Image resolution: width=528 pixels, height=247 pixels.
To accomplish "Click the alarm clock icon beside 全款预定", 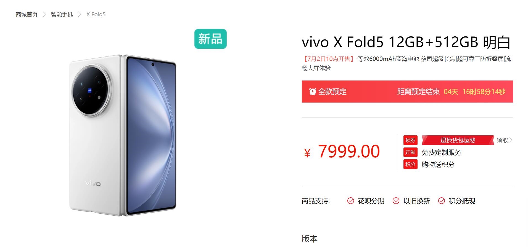I will click(x=313, y=92).
